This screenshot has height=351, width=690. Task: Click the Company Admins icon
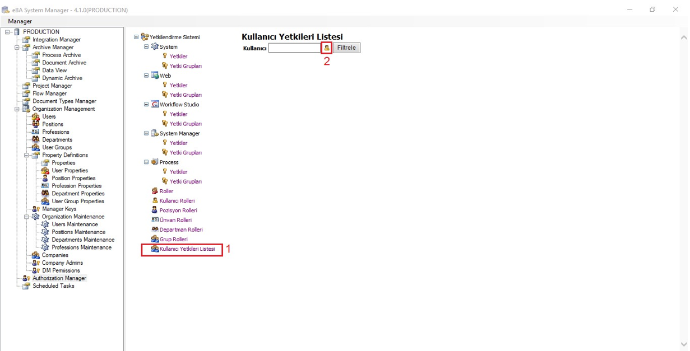(x=35, y=263)
